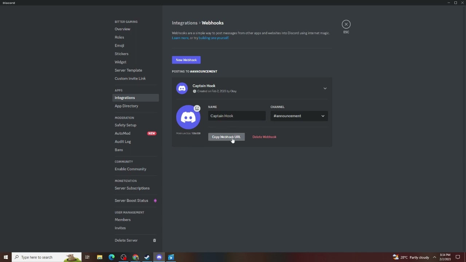Open the Chrome icon on the taskbar
466x262 pixels.
click(x=135, y=257)
